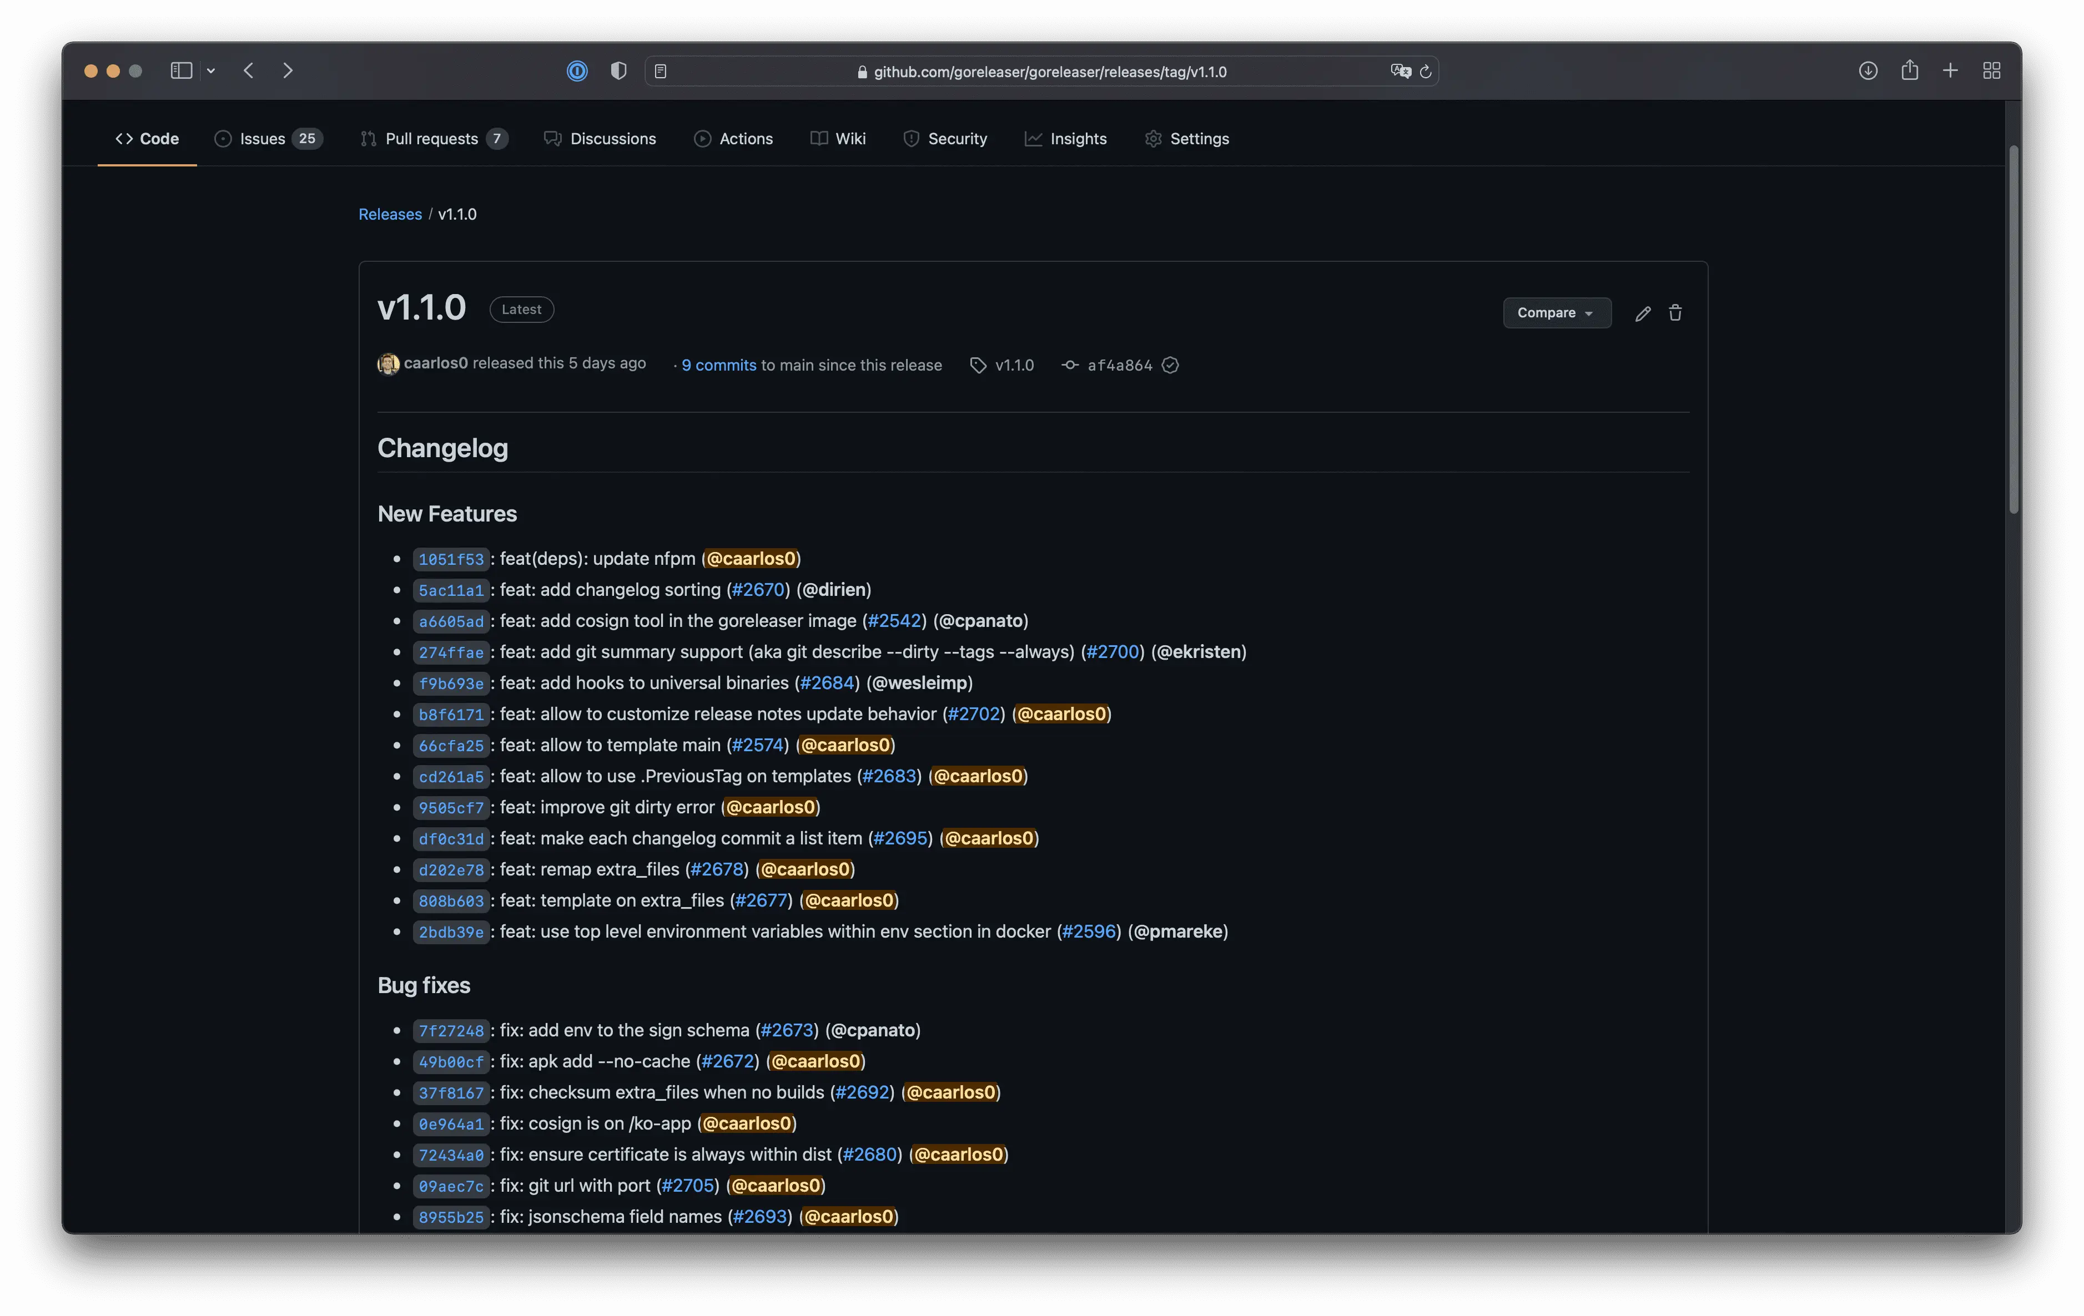The image size is (2084, 1316).
Task: Delete the release with the trash icon
Action: [1675, 313]
